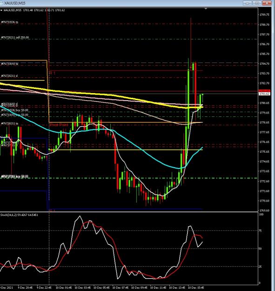Select the #76728211 sell 250.00 order label
Image resolution: width=275 pixels, height=291 pixels.
point(15,38)
